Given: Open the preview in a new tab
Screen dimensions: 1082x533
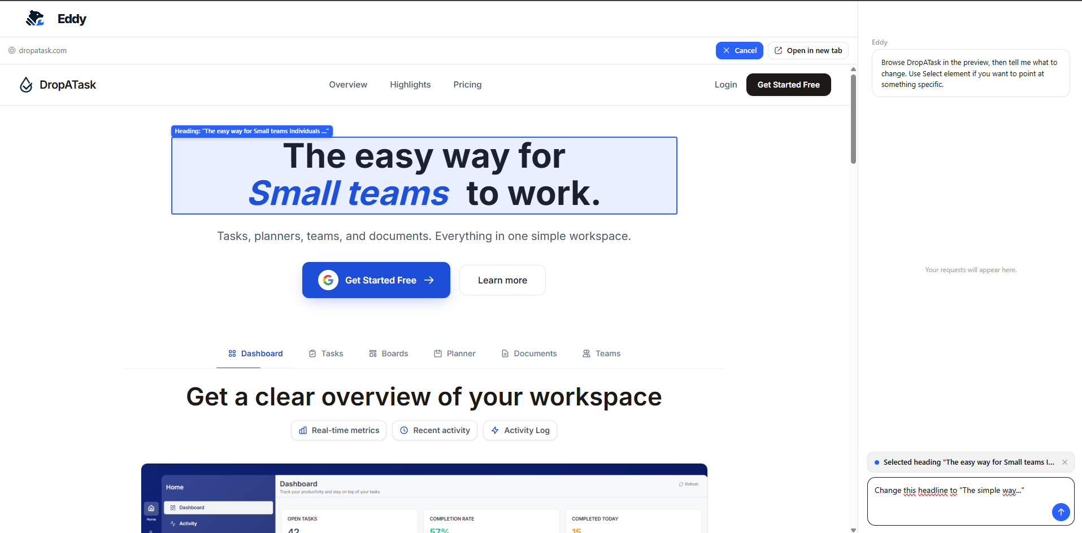Looking at the screenshot, I should [808, 50].
